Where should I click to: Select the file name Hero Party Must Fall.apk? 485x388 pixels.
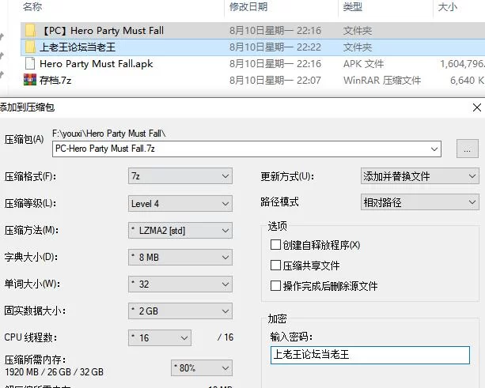(97, 64)
